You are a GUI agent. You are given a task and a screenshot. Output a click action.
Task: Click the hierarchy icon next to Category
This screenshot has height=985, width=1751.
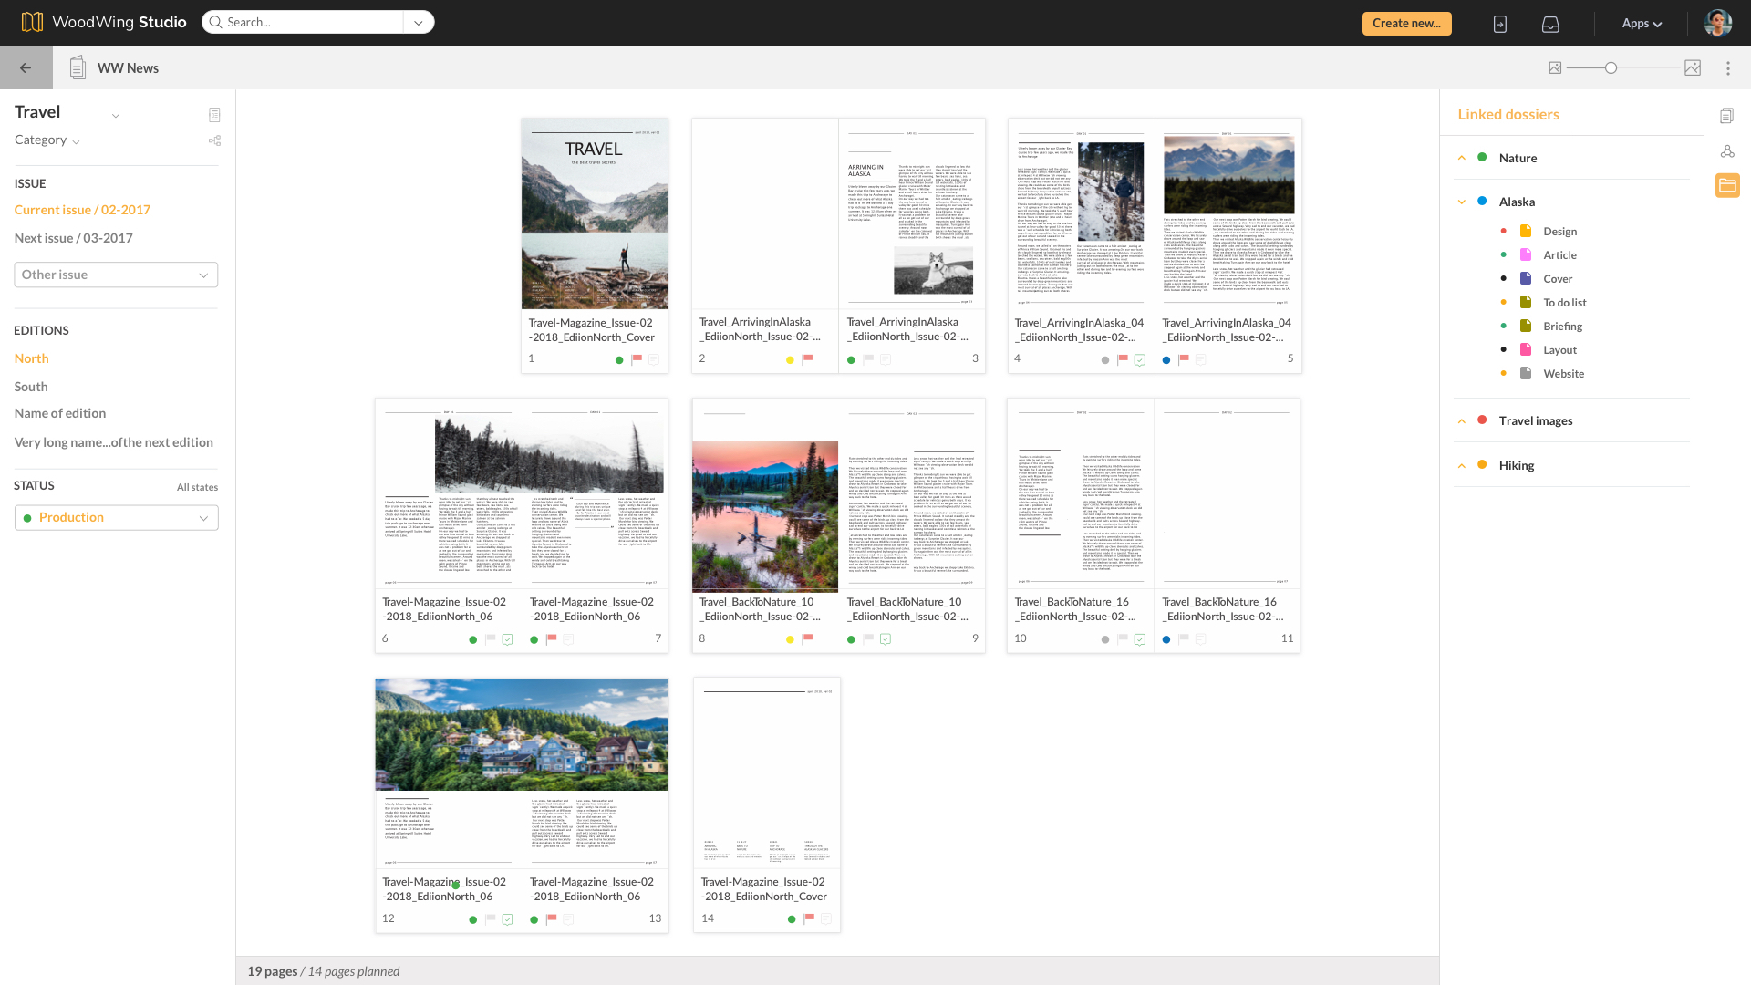coord(214,140)
